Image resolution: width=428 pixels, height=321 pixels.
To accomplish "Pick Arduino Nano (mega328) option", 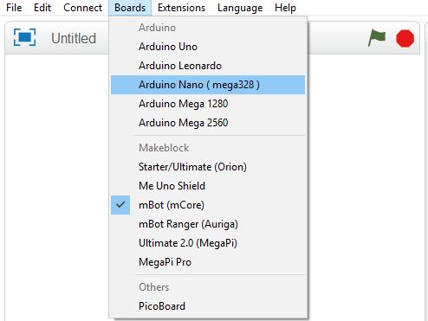I will click(208, 85).
